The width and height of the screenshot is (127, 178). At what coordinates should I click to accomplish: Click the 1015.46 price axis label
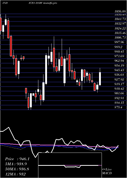120,33
